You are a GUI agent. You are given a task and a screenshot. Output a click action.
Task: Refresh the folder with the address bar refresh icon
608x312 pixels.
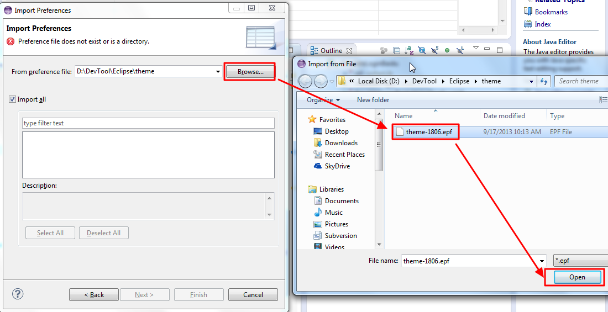pyautogui.click(x=544, y=81)
